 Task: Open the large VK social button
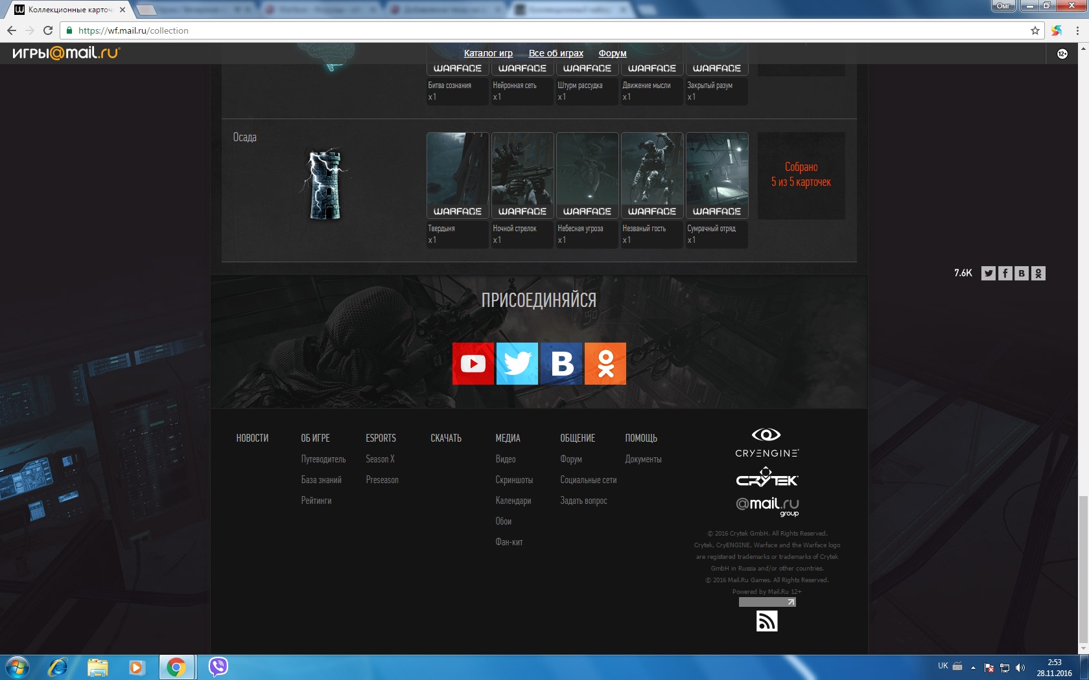click(x=561, y=363)
